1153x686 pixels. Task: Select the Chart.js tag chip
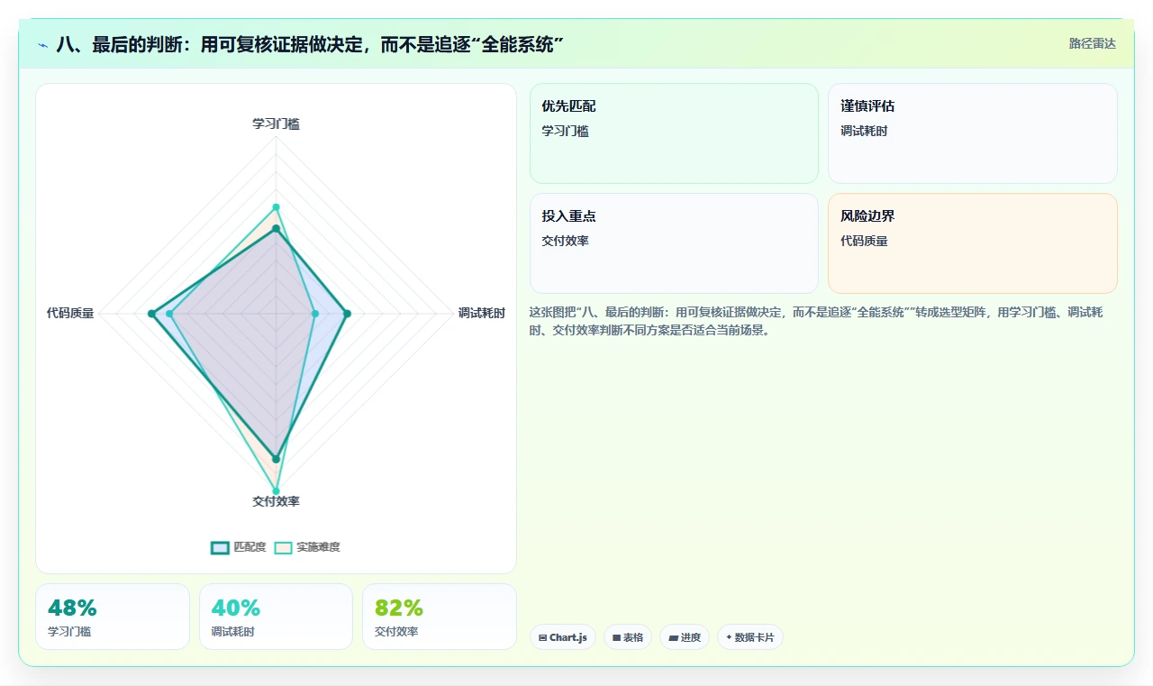[x=562, y=637]
